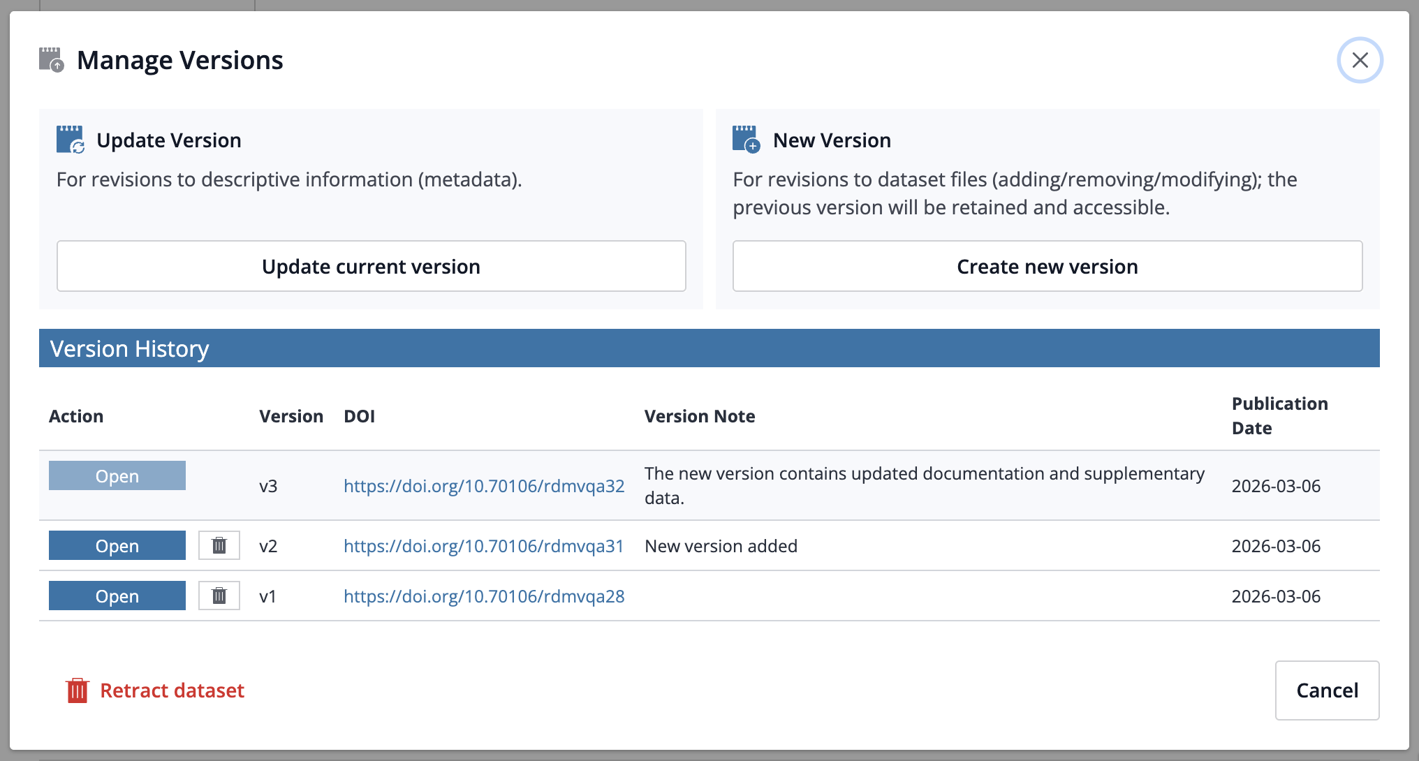1419x761 pixels.
Task: Cancel the Manage Versions dialog
Action: coord(1327,690)
